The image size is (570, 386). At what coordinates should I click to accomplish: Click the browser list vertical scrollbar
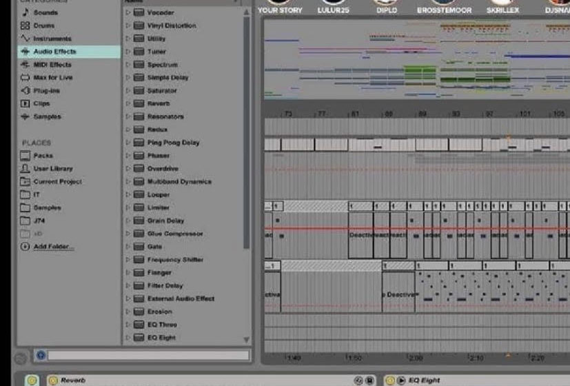pyautogui.click(x=247, y=138)
